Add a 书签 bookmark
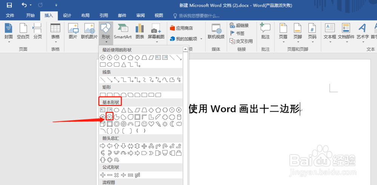The width and height of the screenshot is (377, 185). [x=237, y=33]
